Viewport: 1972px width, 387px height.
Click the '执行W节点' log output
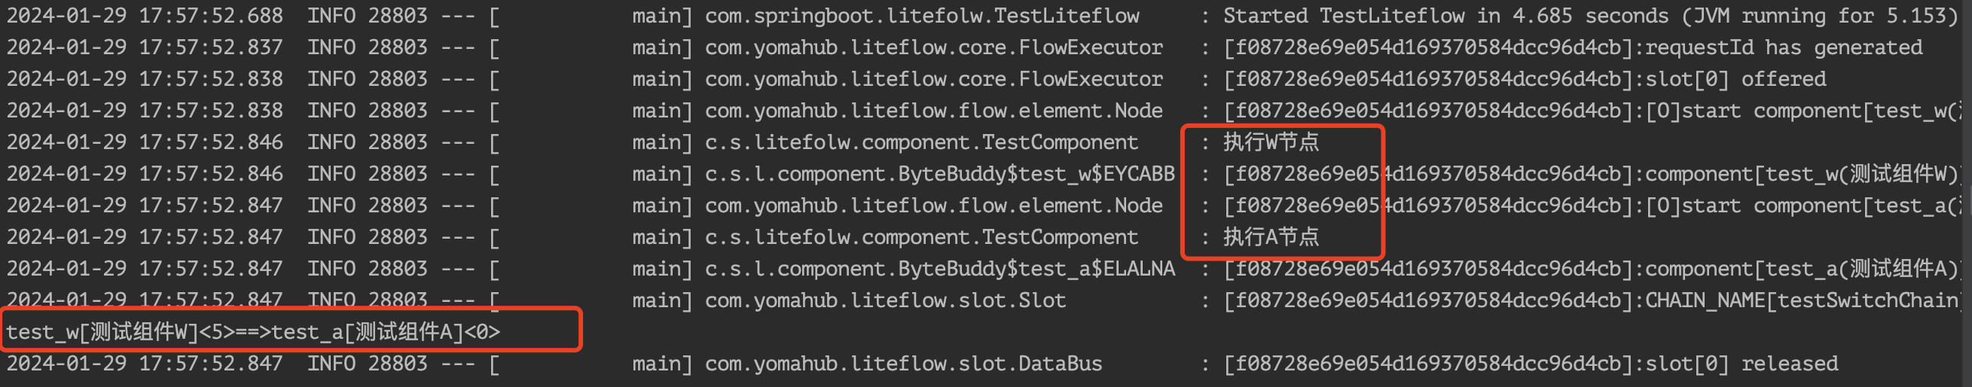coord(1271,142)
